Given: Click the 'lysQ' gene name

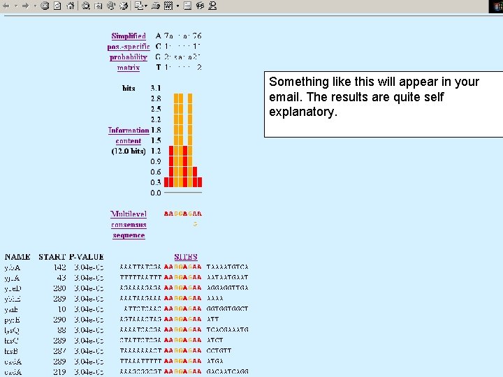Looking at the screenshot, I should [x=12, y=330].
